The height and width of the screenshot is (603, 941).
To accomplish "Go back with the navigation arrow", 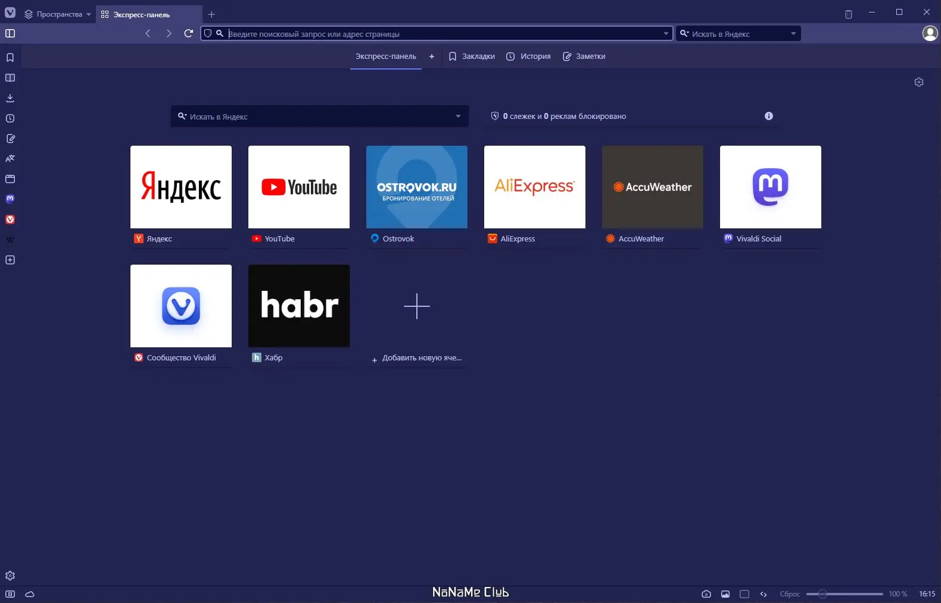I will 148,33.
